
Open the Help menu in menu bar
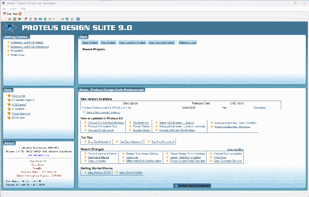click(x=23, y=9)
